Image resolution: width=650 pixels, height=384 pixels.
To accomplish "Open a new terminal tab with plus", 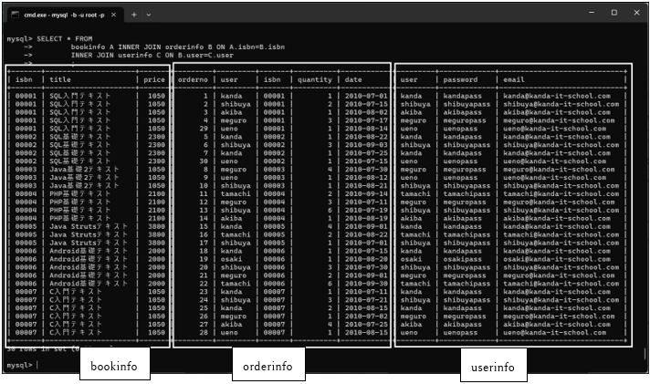I will [x=133, y=14].
